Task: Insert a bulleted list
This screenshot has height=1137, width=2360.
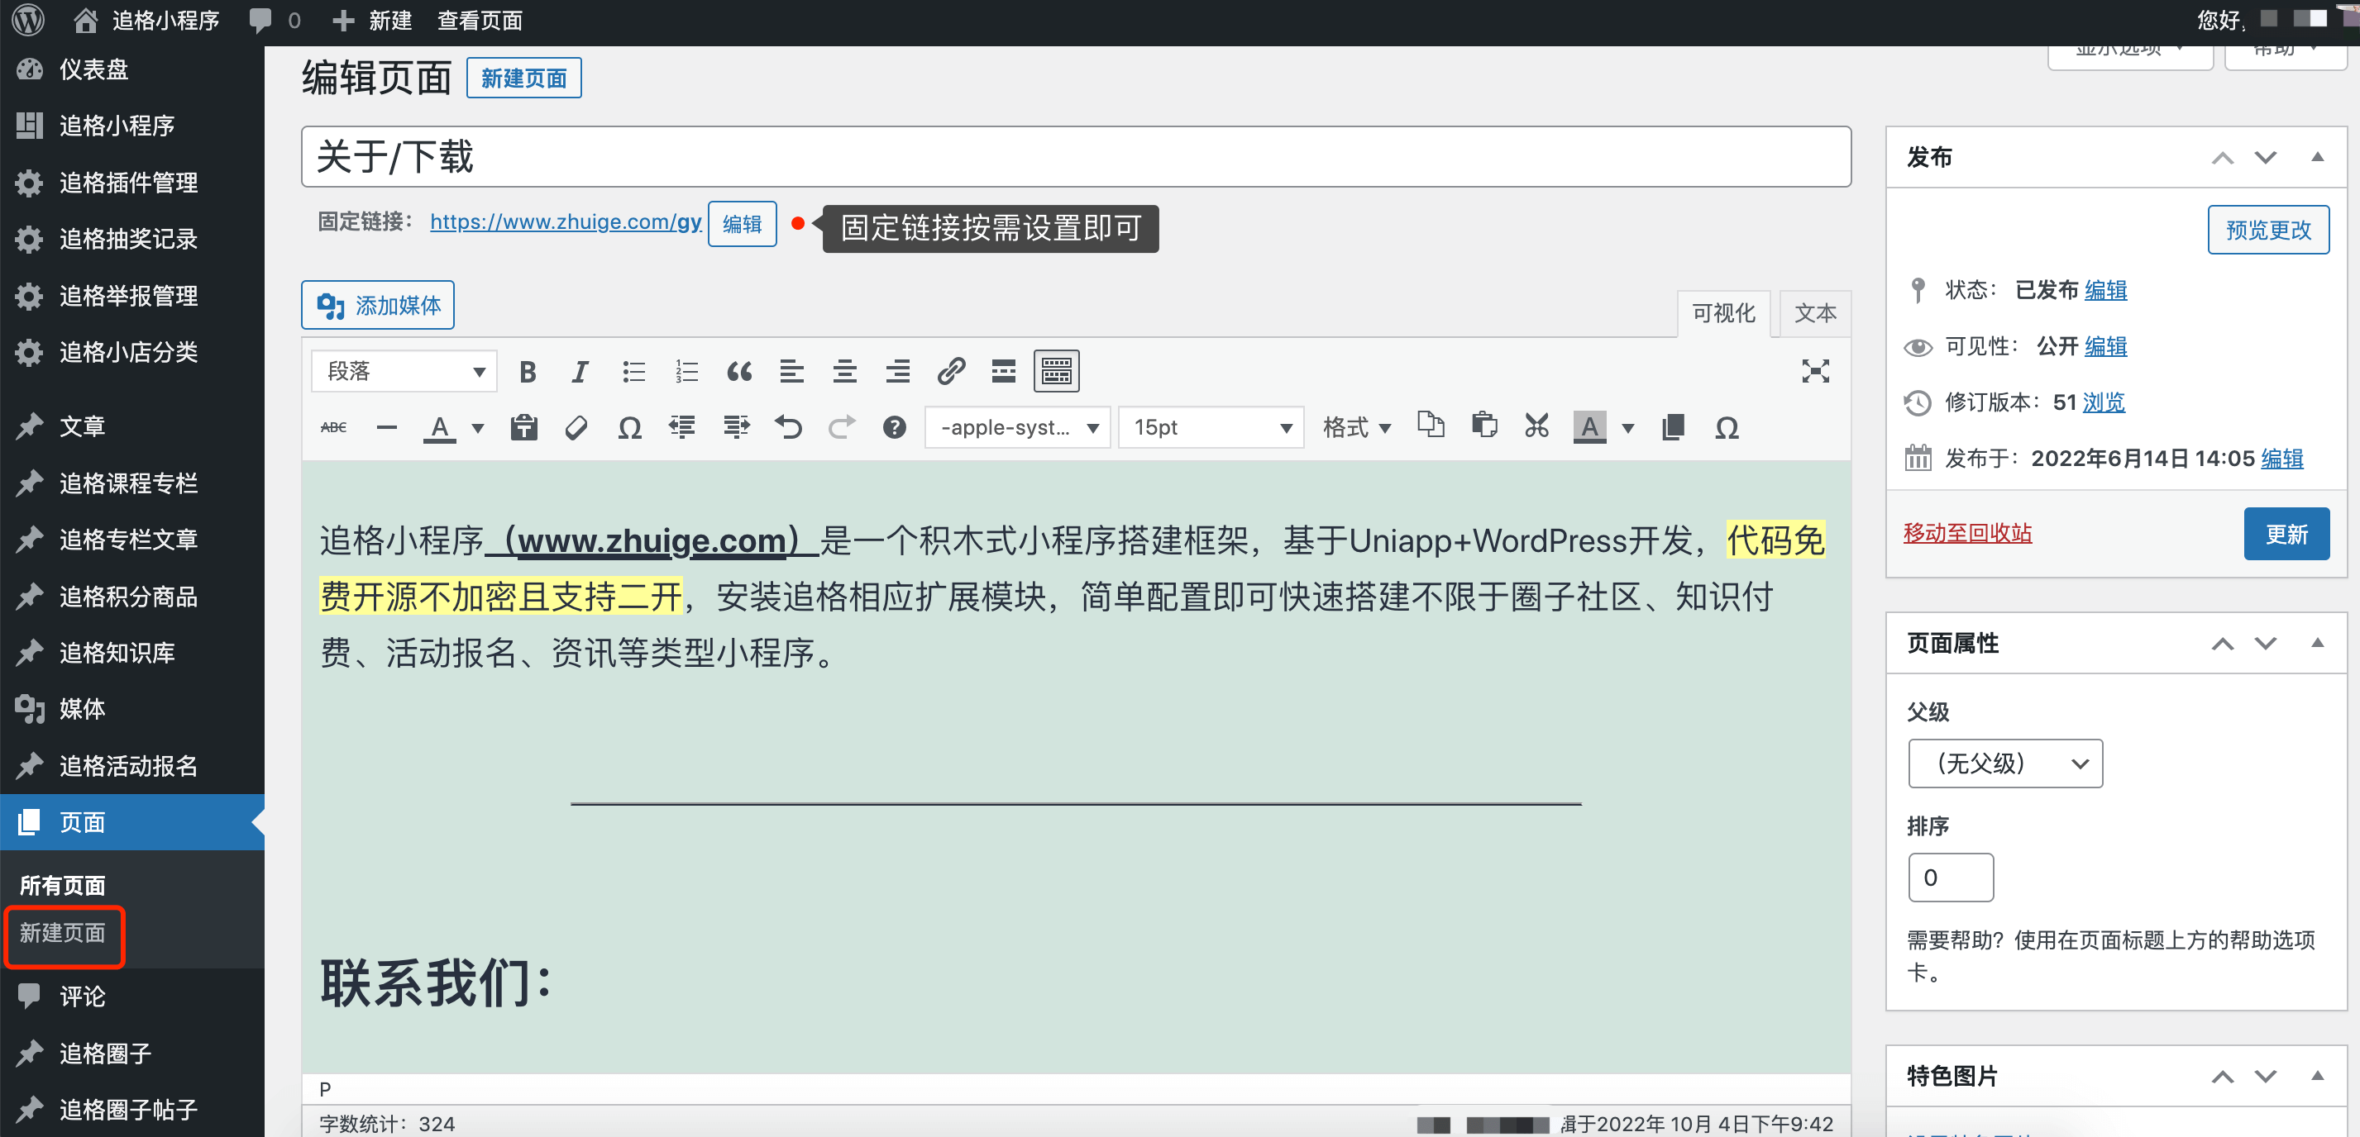Action: [633, 372]
